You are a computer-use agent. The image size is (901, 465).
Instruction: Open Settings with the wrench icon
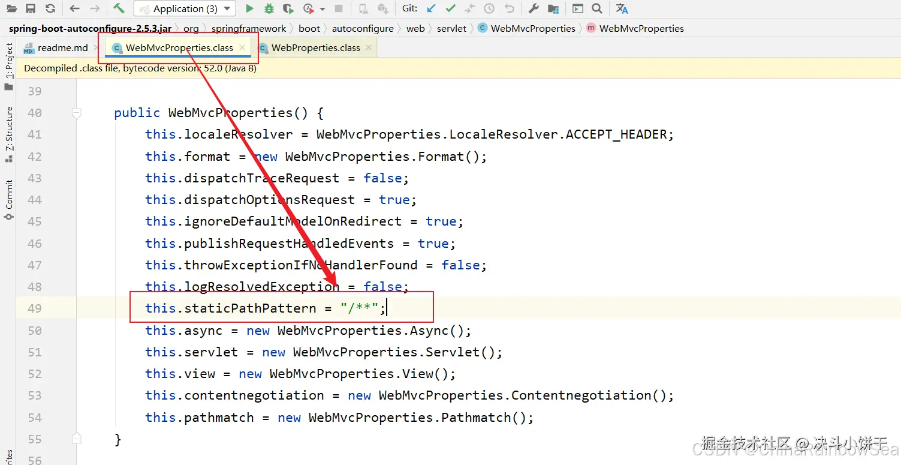(534, 8)
